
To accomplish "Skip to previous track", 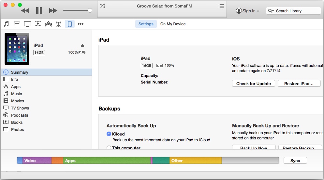I will 25,10.
